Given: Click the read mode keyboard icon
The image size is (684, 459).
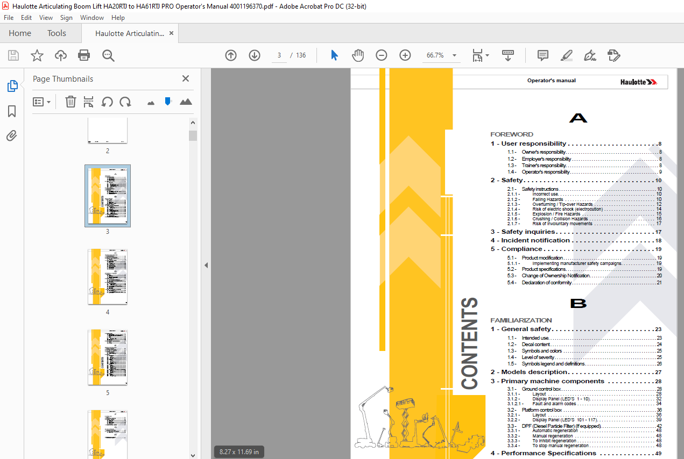Looking at the screenshot, I should [508, 55].
